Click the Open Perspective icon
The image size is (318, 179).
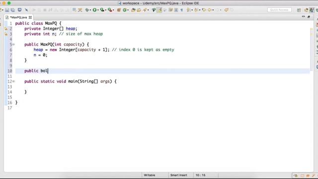coord(299,10)
